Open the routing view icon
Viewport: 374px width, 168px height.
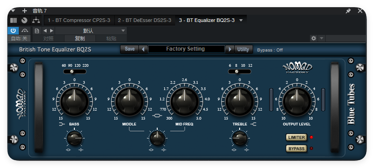36,21
